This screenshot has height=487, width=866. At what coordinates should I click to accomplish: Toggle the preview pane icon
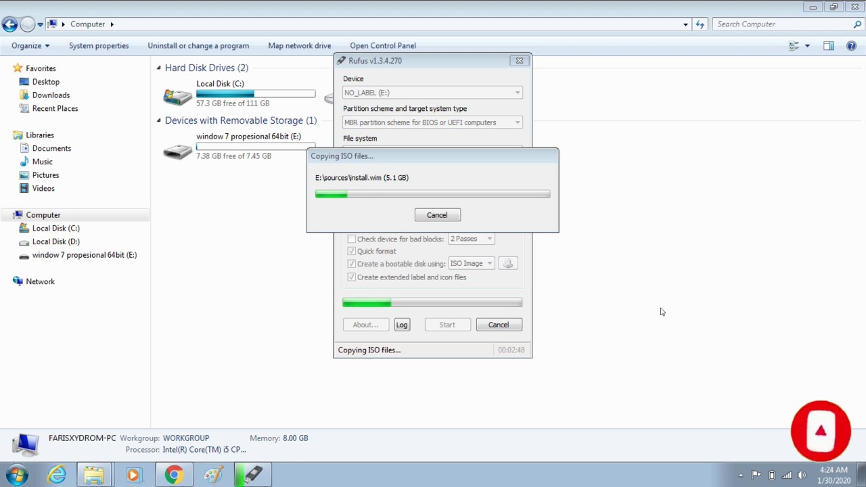coord(829,45)
